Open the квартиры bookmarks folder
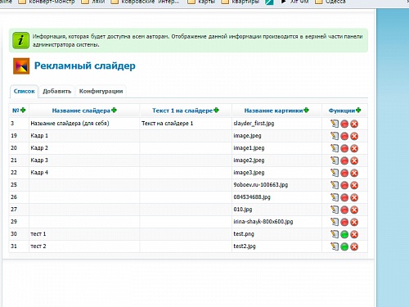The image size is (409, 307). (x=240, y=2)
